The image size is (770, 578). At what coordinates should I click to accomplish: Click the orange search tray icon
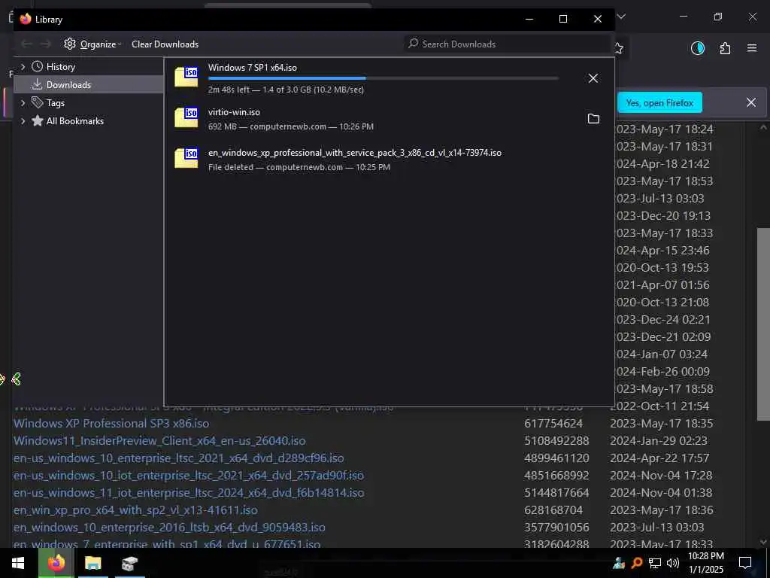pos(636,563)
